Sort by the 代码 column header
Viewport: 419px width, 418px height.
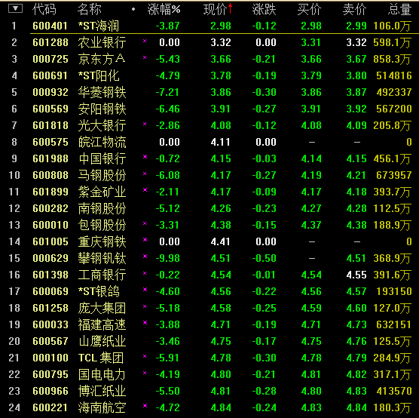44,9
